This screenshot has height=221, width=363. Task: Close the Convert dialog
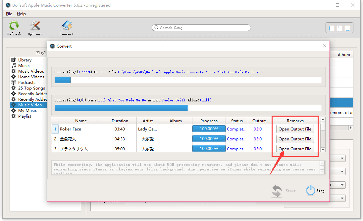[324, 46]
